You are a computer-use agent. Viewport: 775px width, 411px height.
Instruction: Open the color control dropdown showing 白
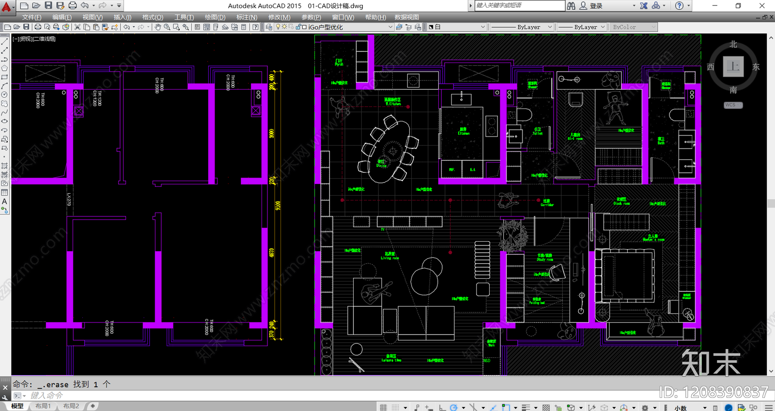pyautogui.click(x=456, y=27)
